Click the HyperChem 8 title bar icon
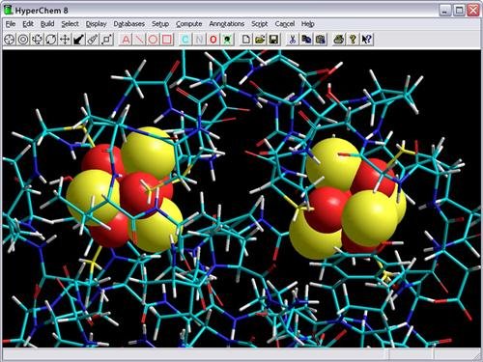The width and height of the screenshot is (483, 362). (8, 10)
